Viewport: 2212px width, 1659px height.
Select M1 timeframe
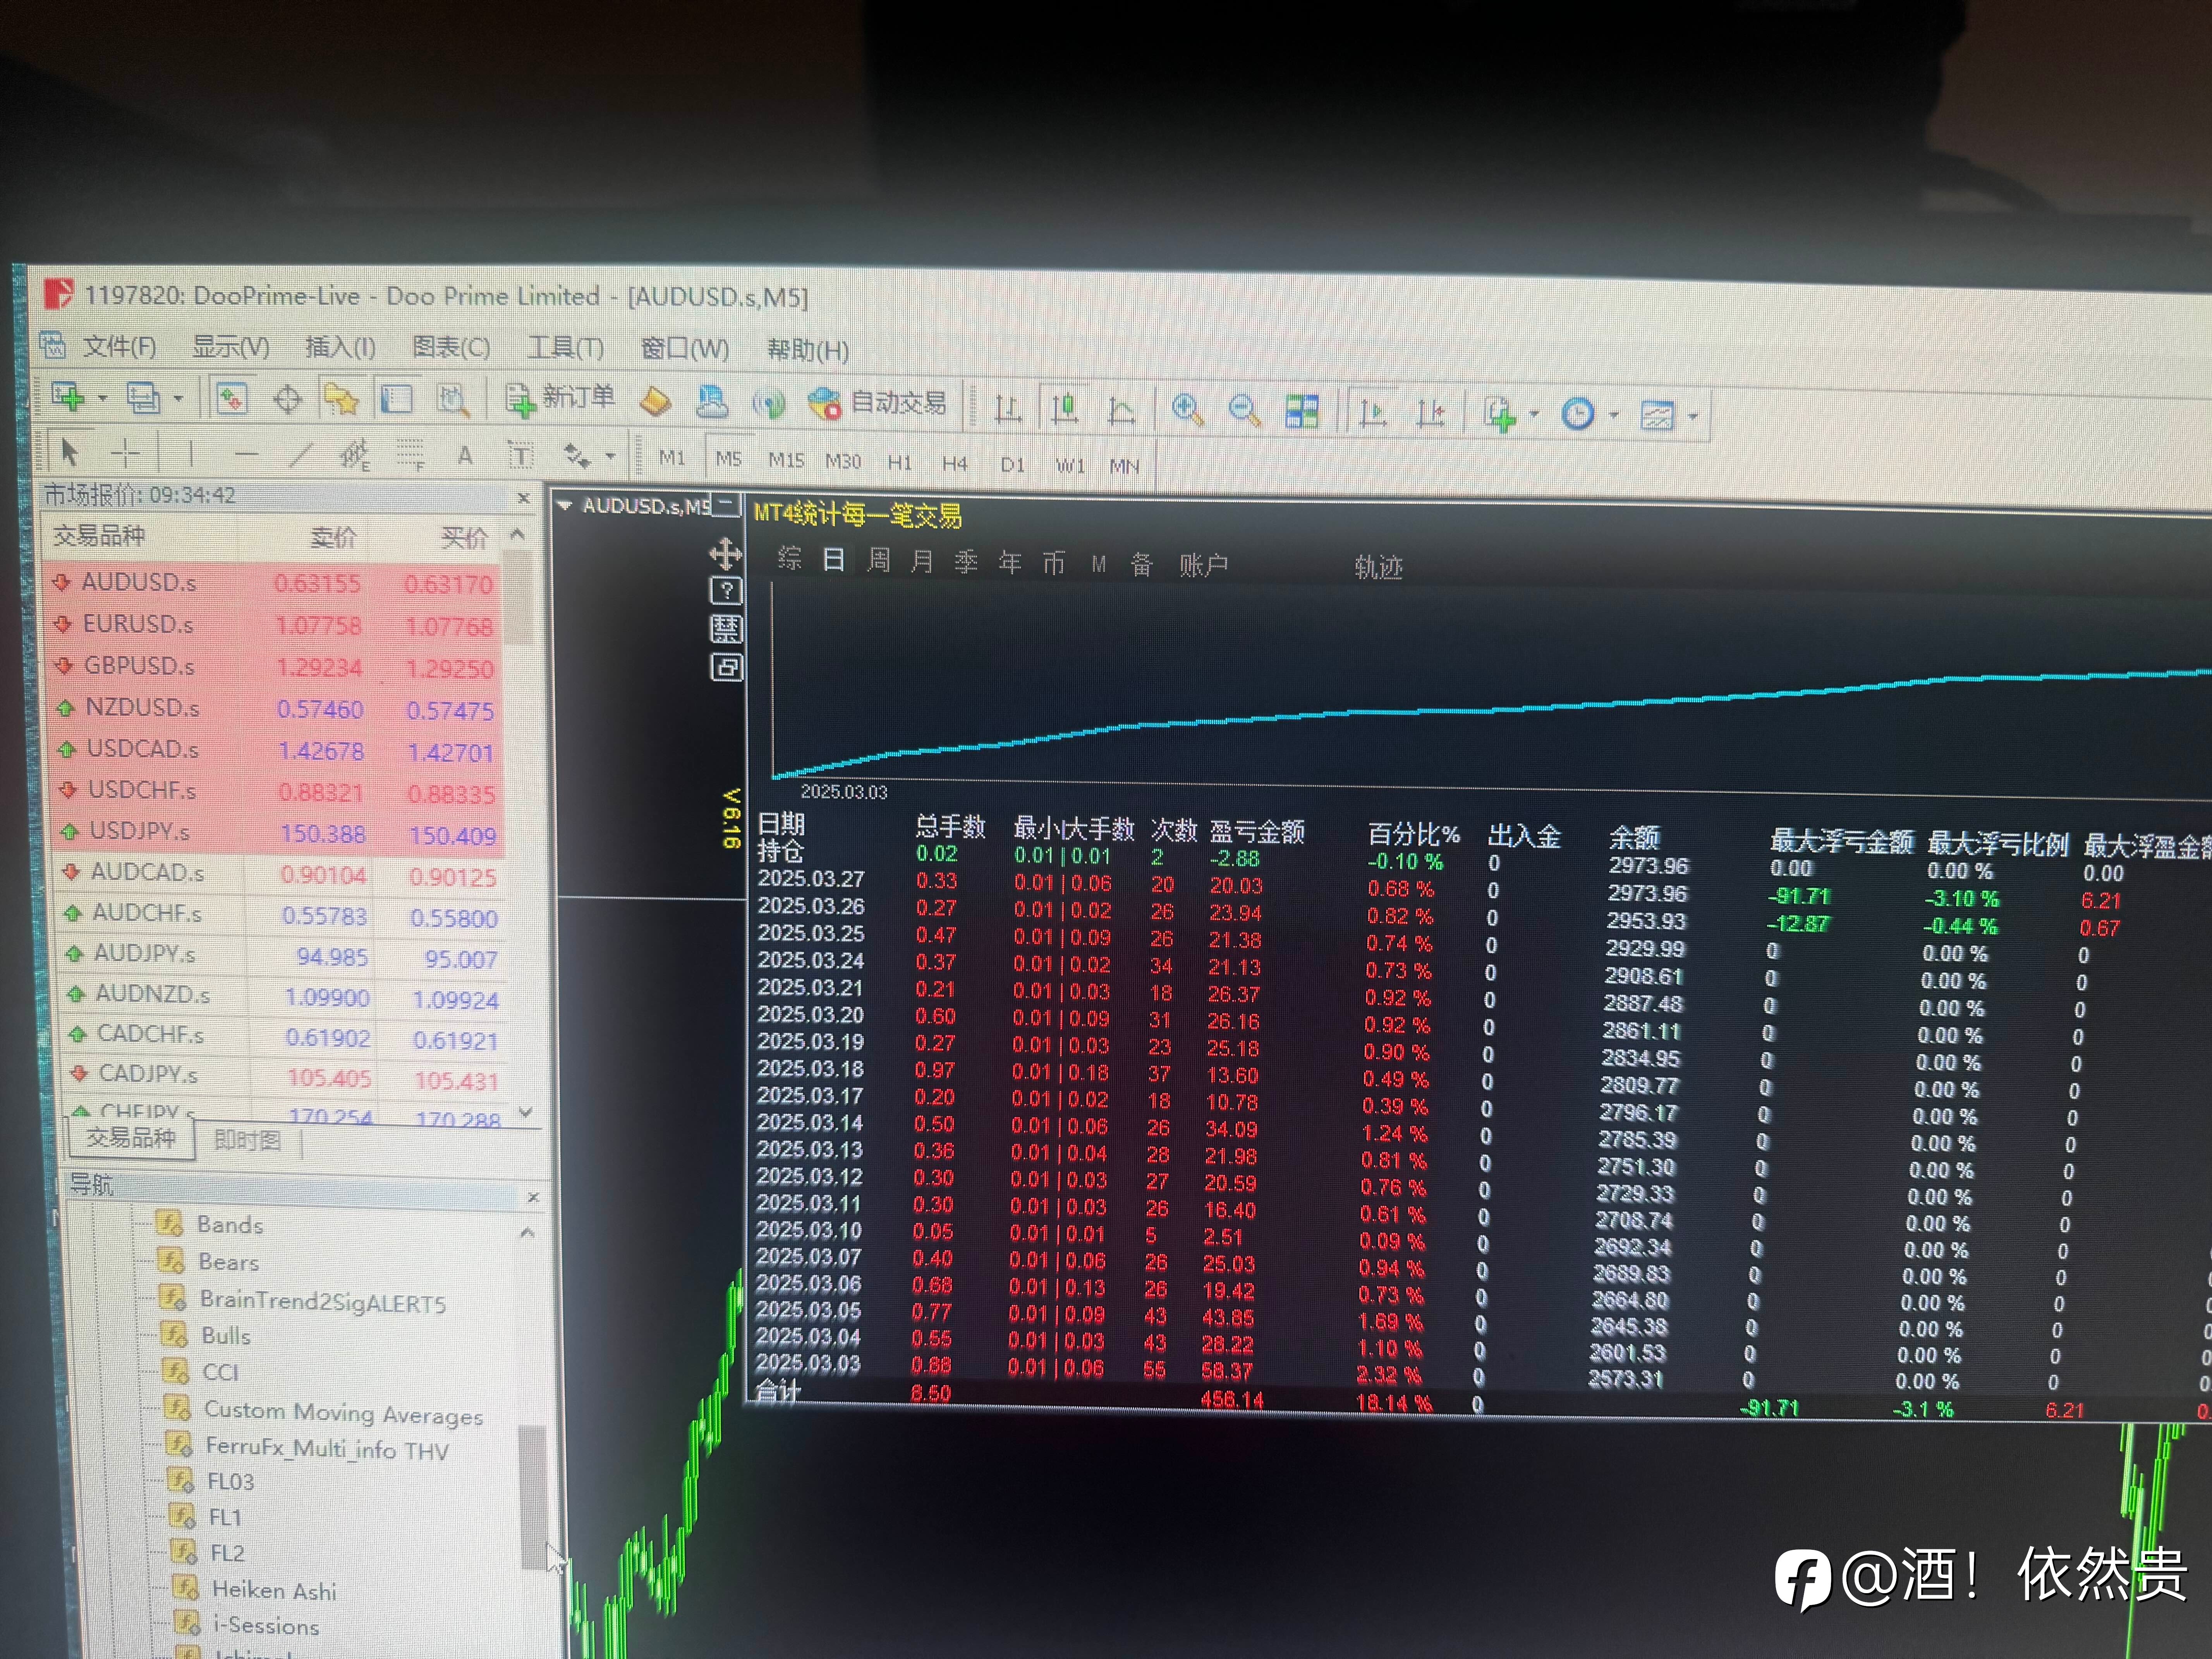(x=672, y=459)
